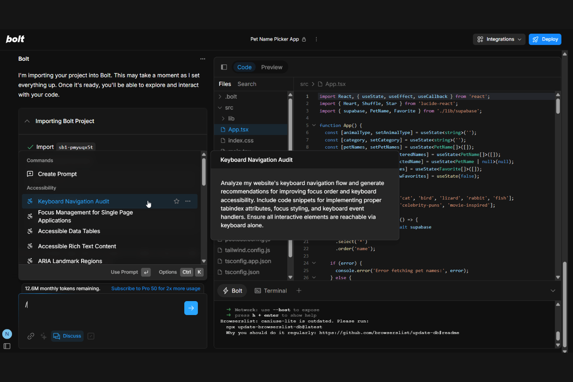Select Focus Management for Single Page Applications
Viewport: 573px width, 382px height.
[x=110, y=216]
